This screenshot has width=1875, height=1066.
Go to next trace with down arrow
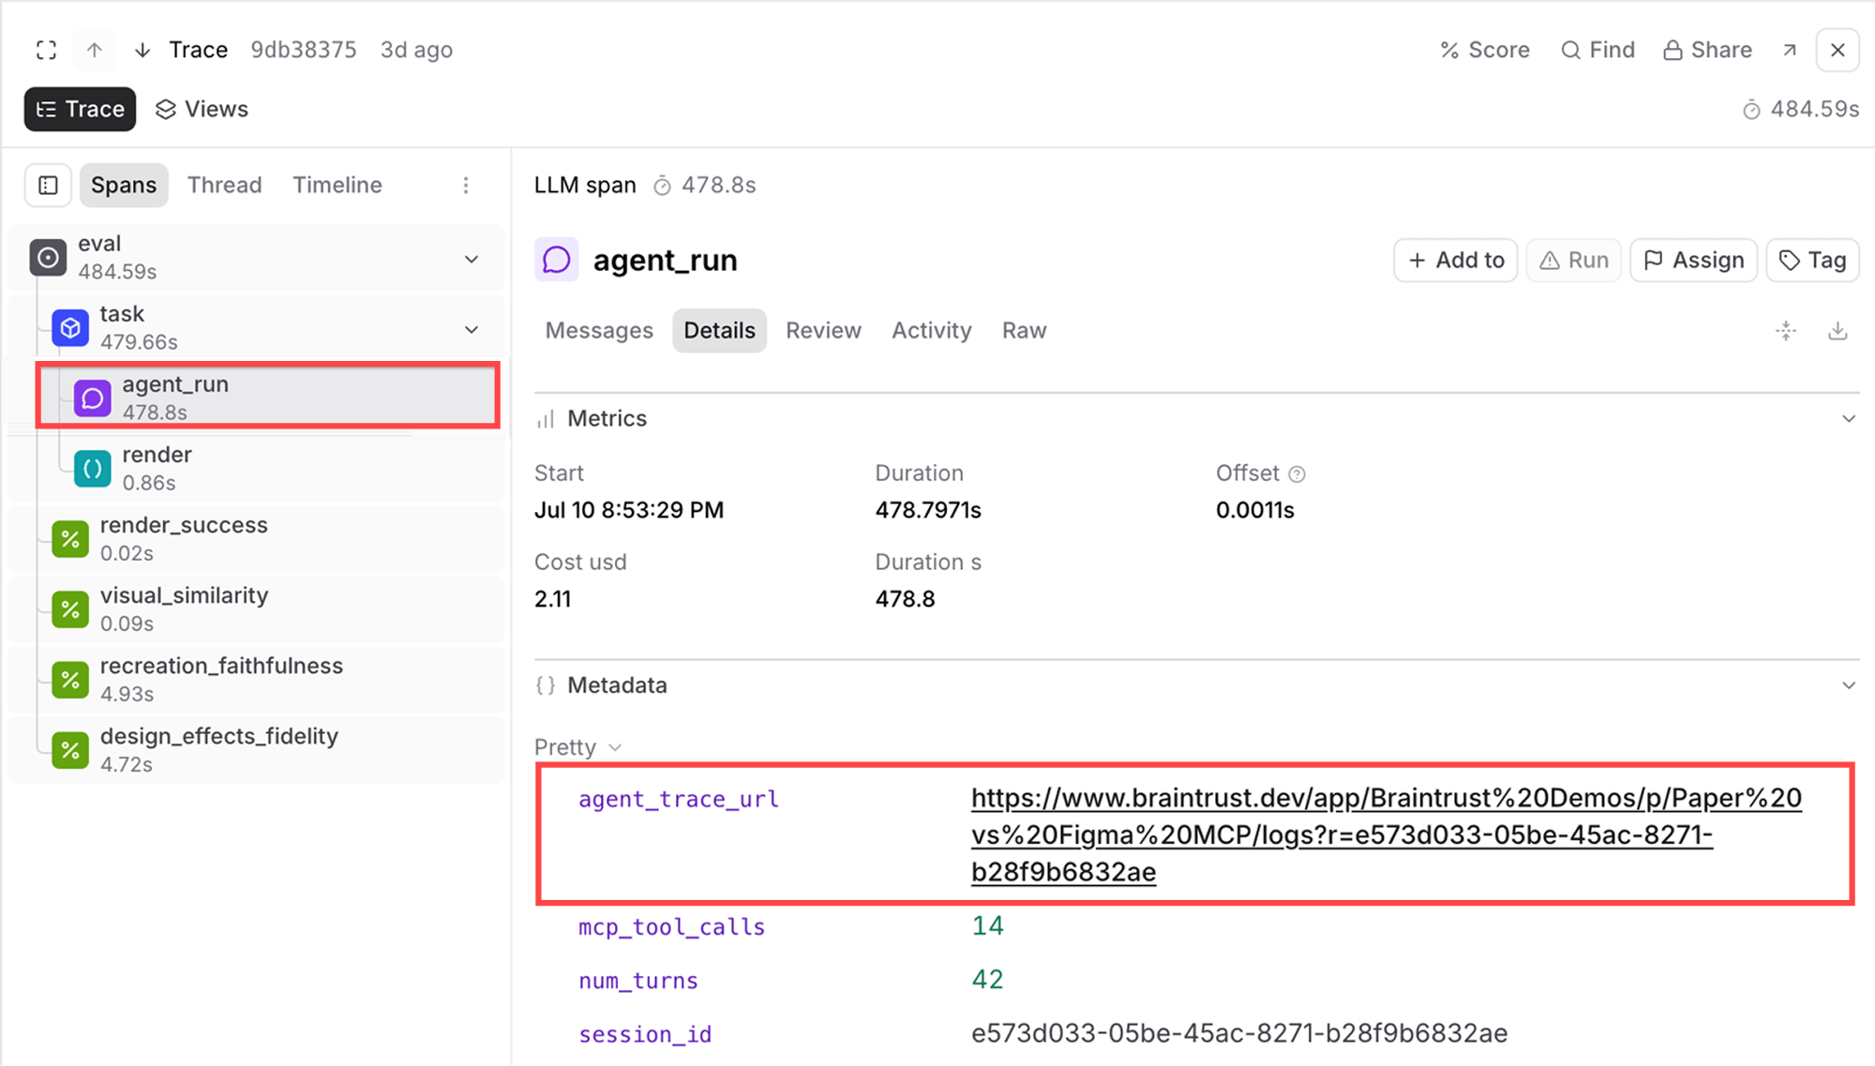coord(142,50)
